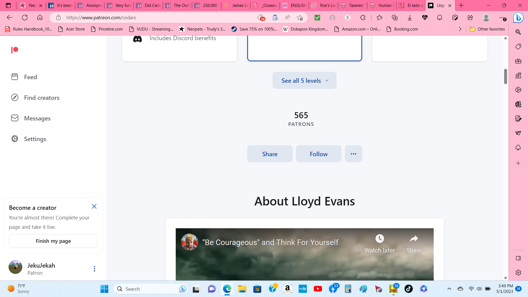
Task: Open browser Extensions puzzle icon
Action: [x=363, y=18]
